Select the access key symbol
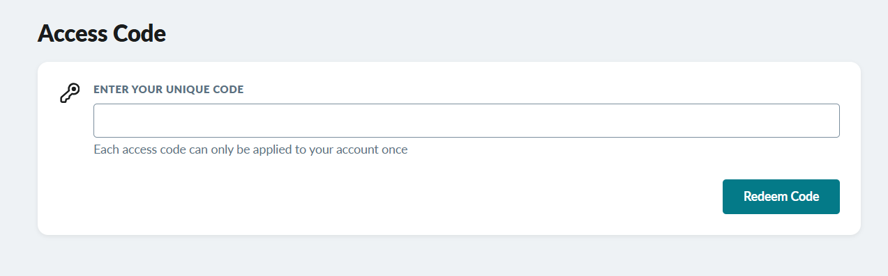The image size is (888, 276). pos(70,93)
